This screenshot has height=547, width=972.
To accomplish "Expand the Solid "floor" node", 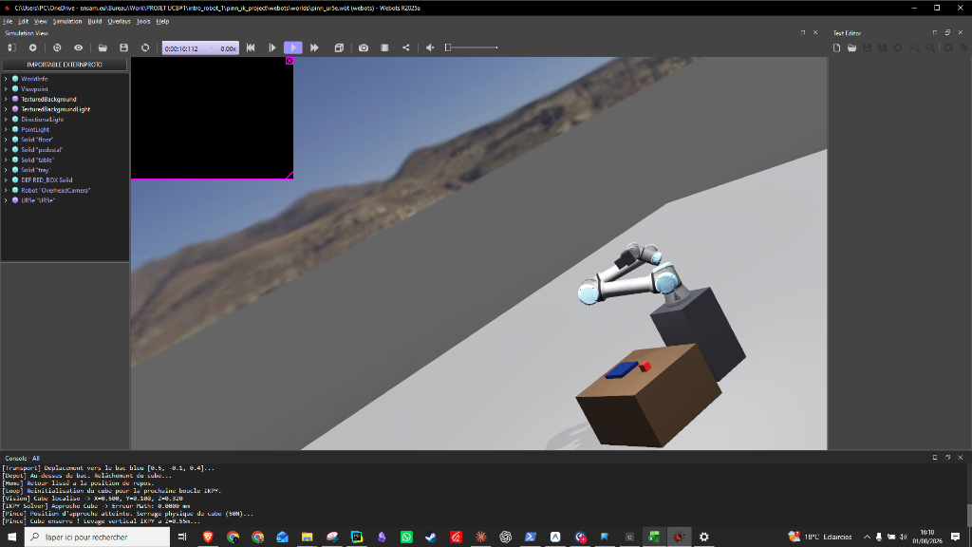I will [7, 140].
